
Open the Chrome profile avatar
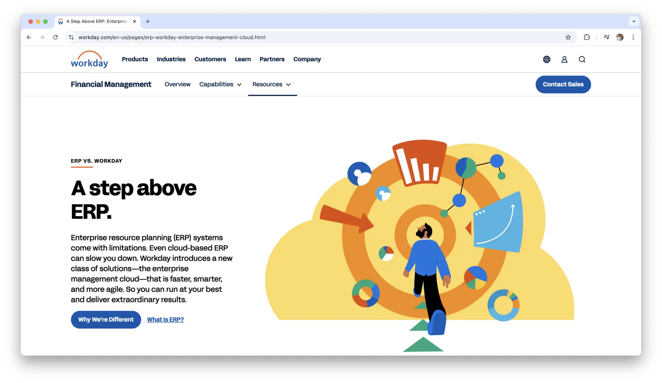coord(620,37)
